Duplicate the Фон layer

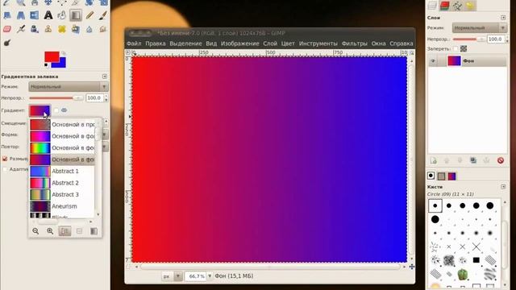[473, 160]
